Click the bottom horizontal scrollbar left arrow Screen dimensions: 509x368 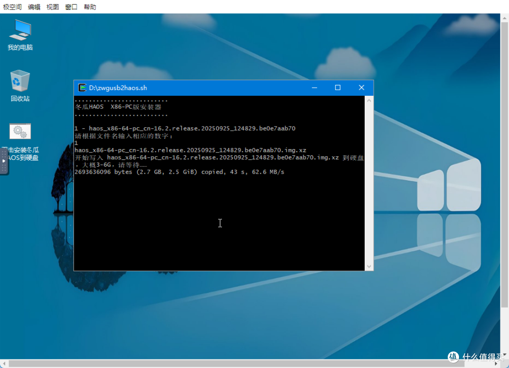pyautogui.click(x=4, y=364)
